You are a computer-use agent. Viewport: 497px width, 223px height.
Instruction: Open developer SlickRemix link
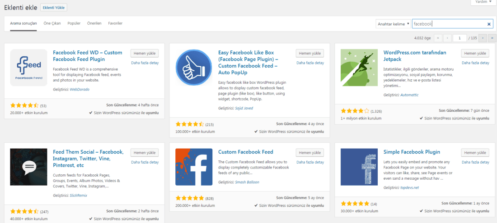tap(78, 196)
